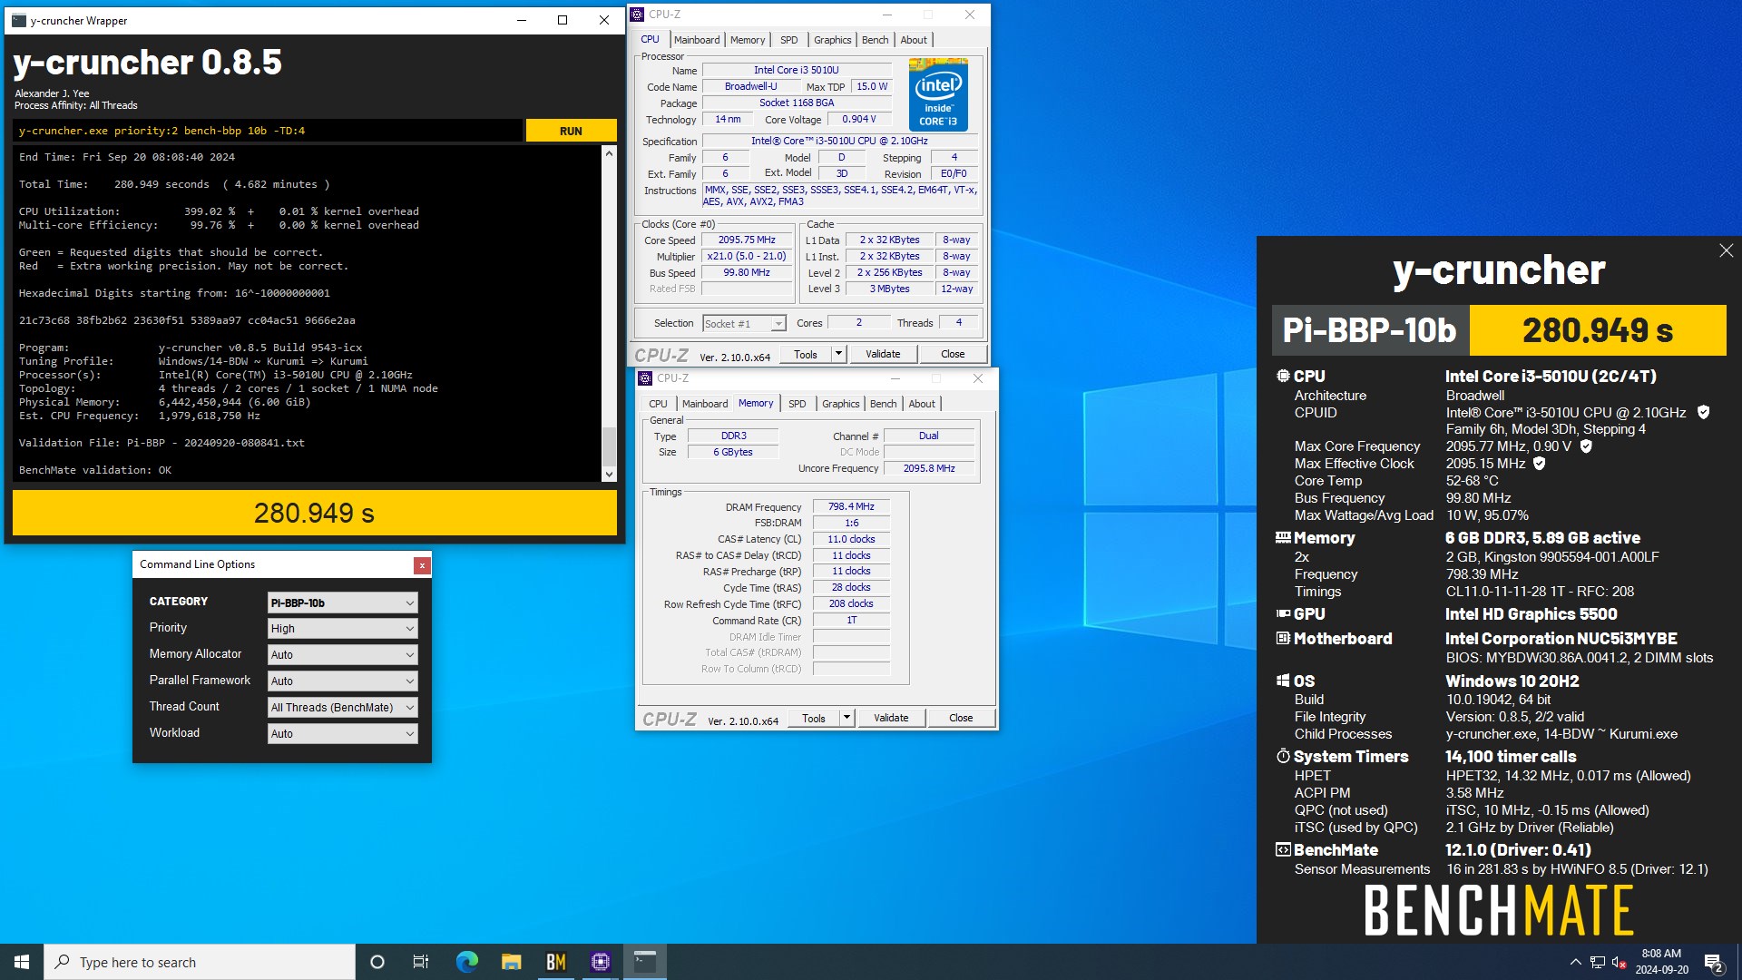Switch to Mainboard tab in upper CPU-Z
The width and height of the screenshot is (1742, 980).
(697, 40)
